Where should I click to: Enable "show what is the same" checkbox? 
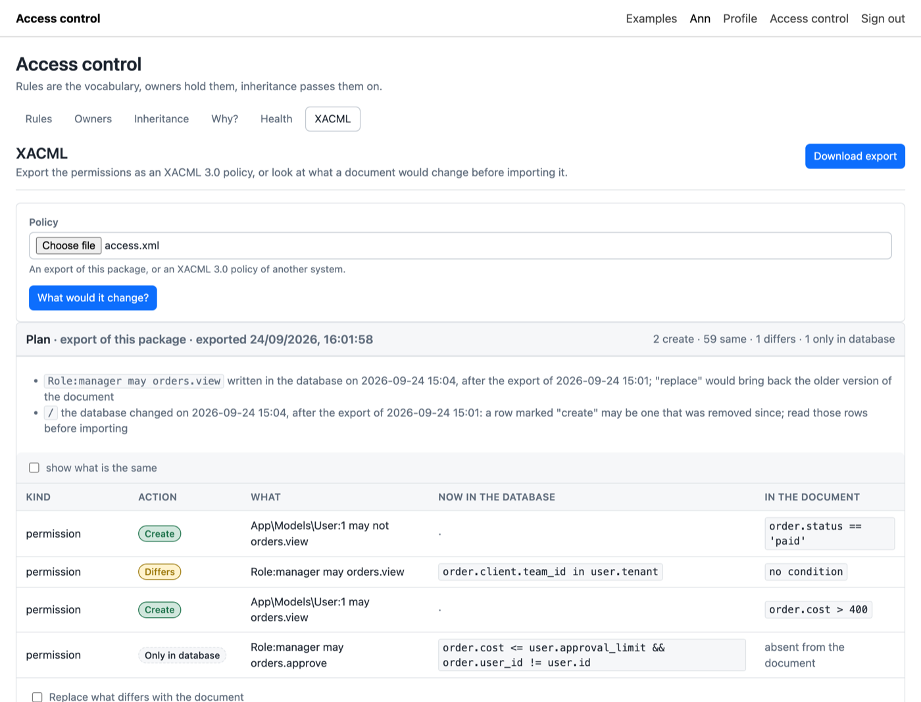34,468
